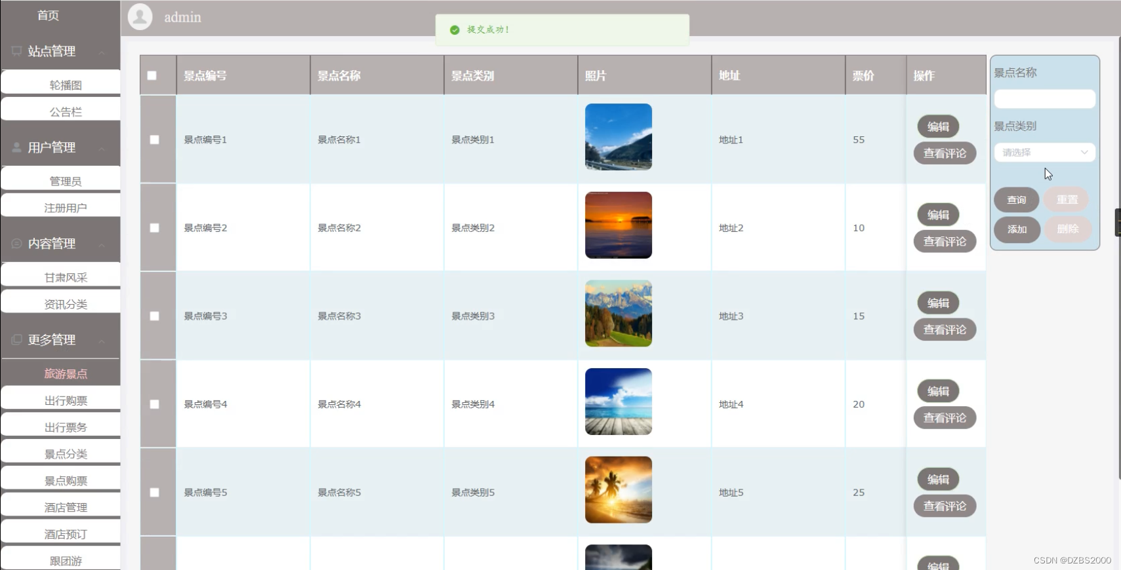
Task: Click the admin user avatar icon
Action: pos(140,17)
